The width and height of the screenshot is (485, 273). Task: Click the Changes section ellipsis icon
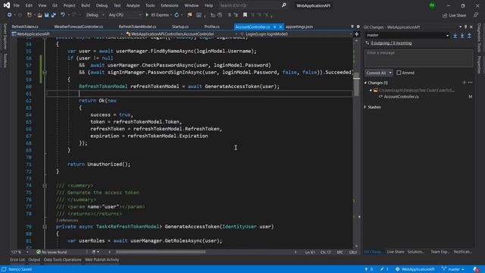[x=470, y=83]
